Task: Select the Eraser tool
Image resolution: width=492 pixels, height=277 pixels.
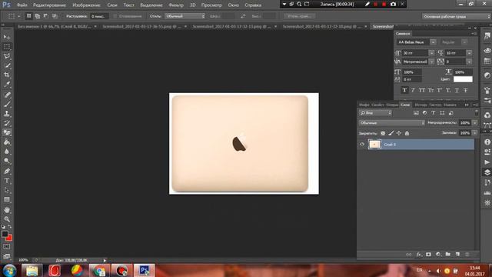Action: click(7, 132)
